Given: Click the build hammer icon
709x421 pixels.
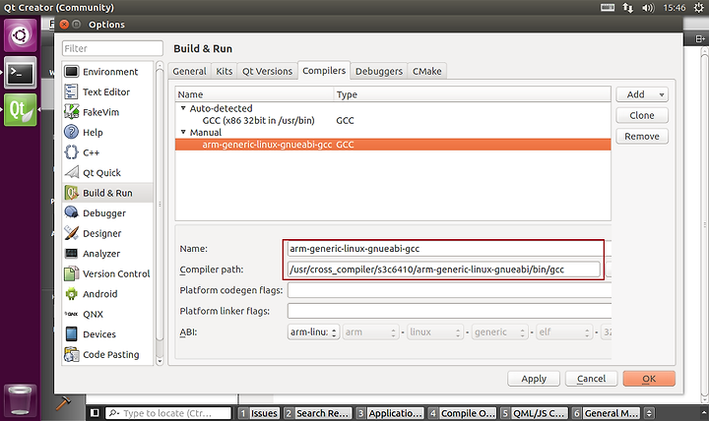Looking at the screenshot, I should tap(63, 403).
